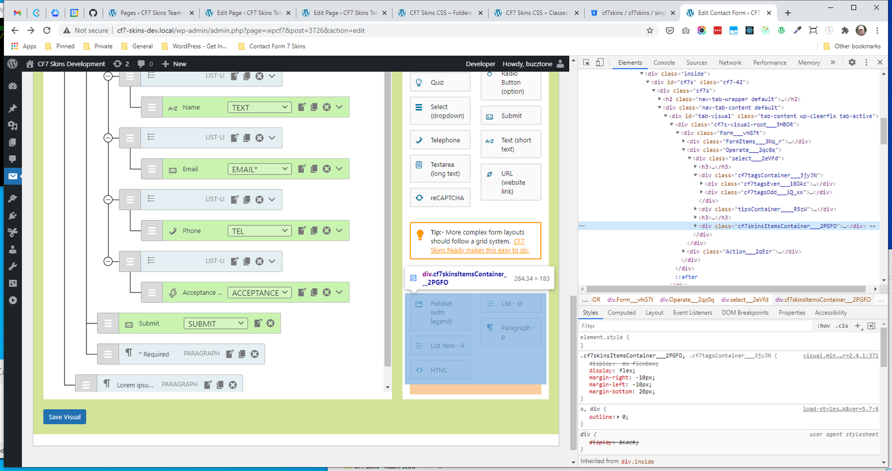892x471 pixels.
Task: Open the Computed styles tab
Action: click(x=621, y=313)
